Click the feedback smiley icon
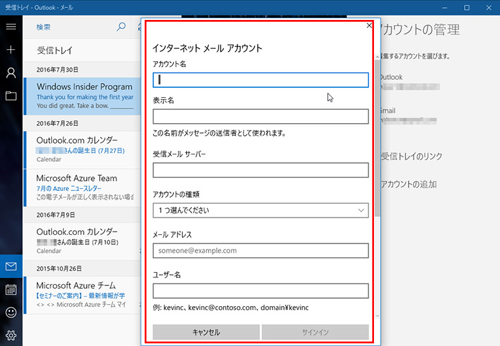Screen dimensions: 500x346 11,312
